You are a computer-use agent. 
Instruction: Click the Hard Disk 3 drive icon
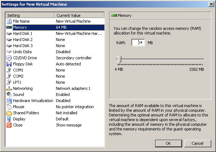(9, 46)
